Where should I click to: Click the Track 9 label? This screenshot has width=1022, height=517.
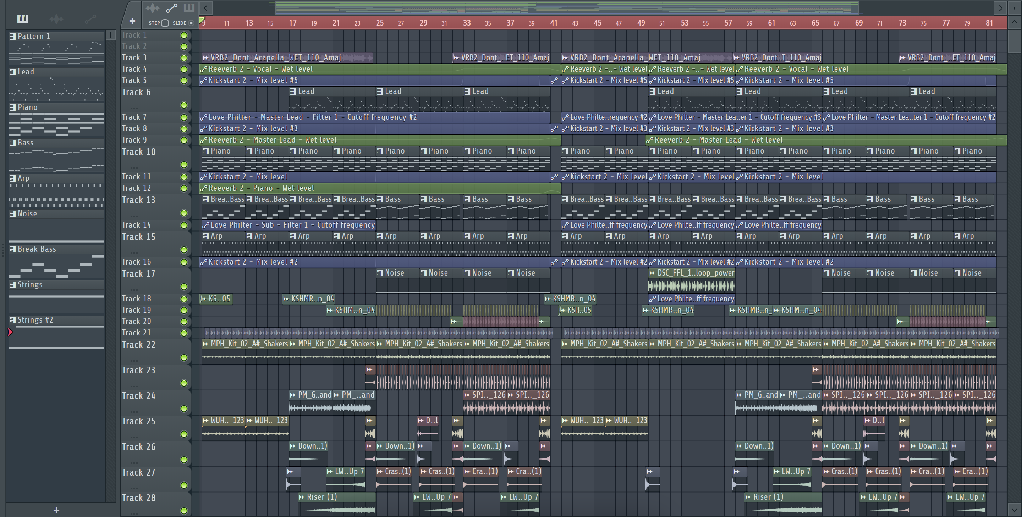[x=134, y=140]
